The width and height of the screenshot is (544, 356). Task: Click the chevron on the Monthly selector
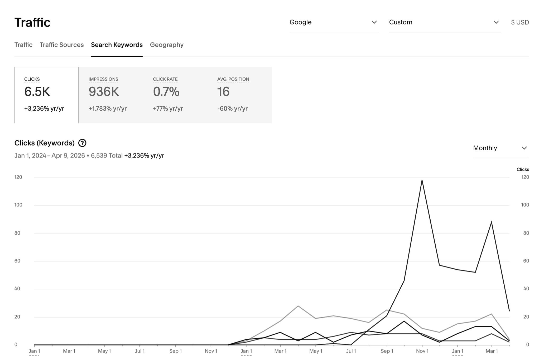[524, 148]
